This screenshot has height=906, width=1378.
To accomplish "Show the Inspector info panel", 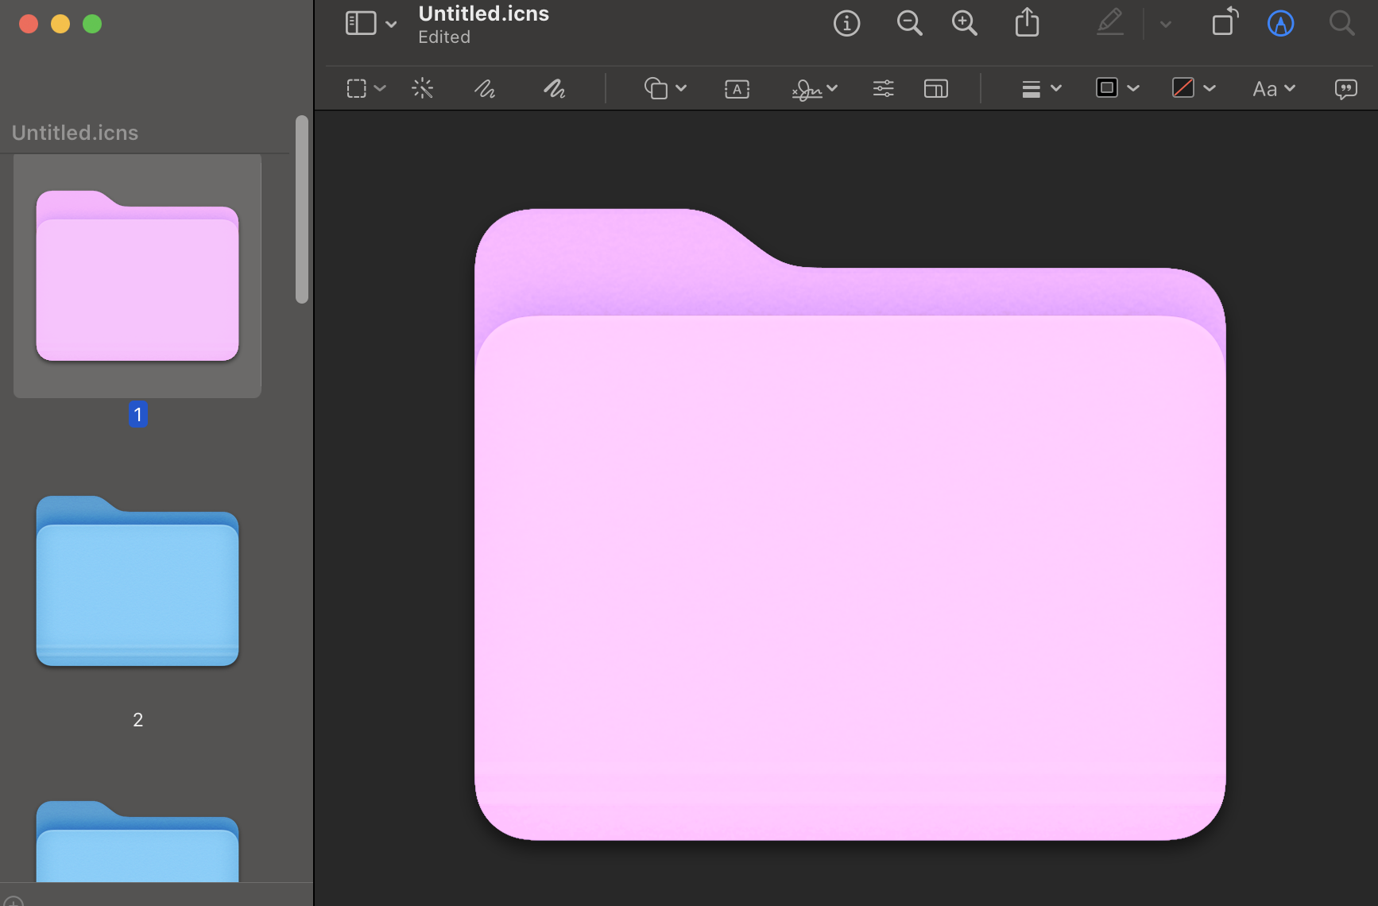I will [846, 24].
